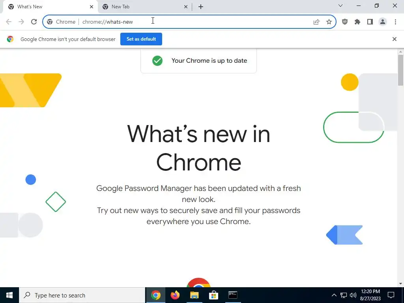Show the side panel
The width and height of the screenshot is (404, 303).
coord(370,22)
